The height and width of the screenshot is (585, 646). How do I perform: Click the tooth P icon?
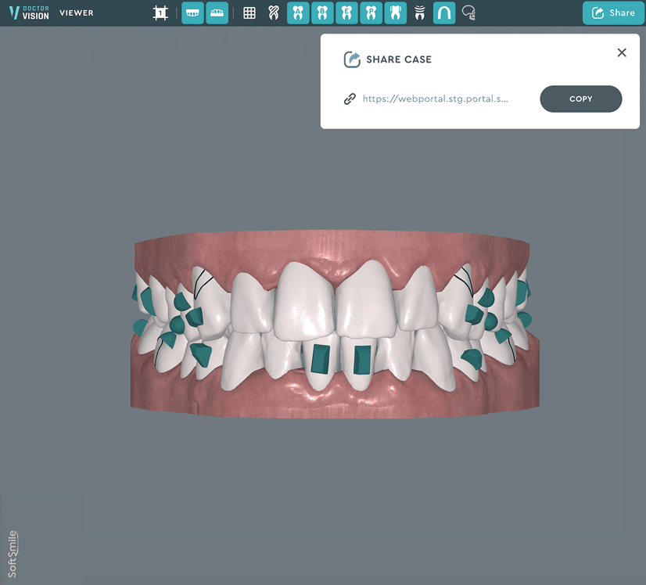coord(371,13)
